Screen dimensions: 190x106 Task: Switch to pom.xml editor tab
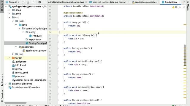coord(108,2)
